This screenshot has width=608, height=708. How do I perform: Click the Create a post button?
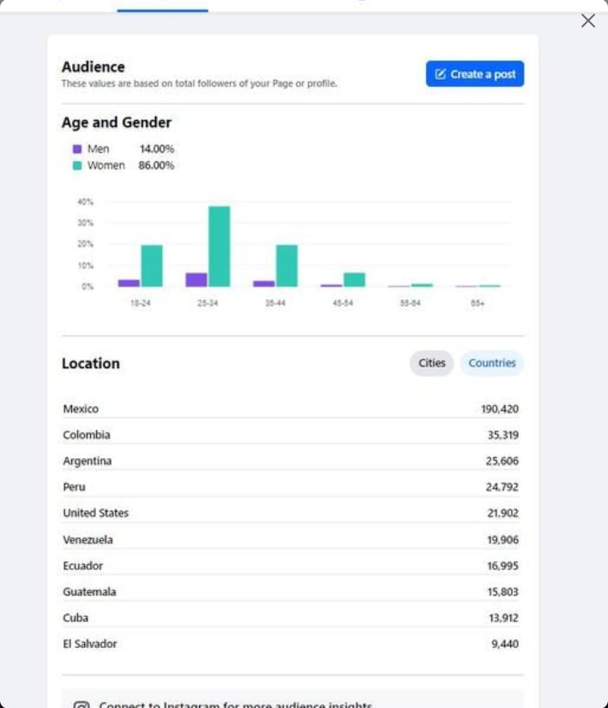pyautogui.click(x=475, y=74)
